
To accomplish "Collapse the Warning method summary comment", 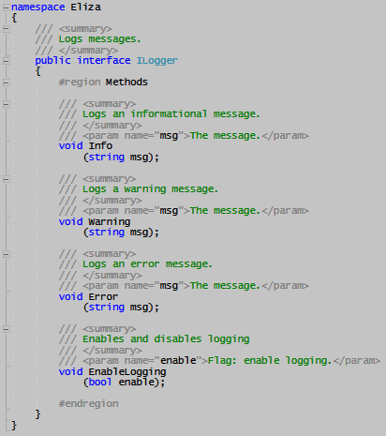I will (6, 179).
